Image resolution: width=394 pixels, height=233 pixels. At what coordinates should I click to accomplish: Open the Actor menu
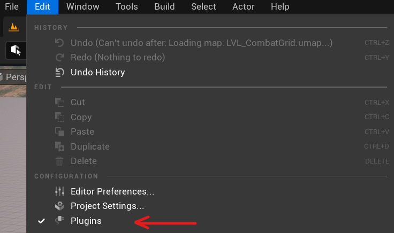point(244,7)
